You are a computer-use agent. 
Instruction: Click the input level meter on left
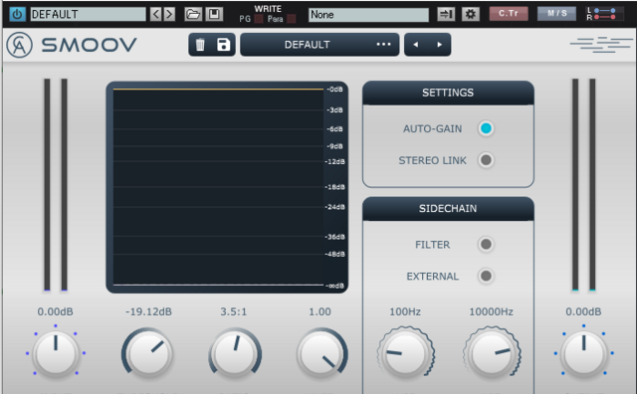[x=56, y=184]
